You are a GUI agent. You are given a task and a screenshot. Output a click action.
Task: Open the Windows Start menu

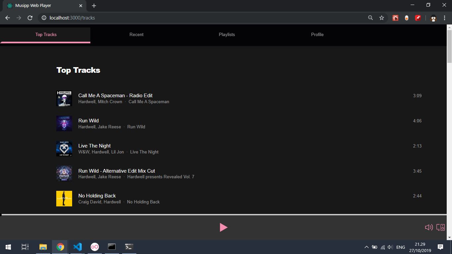8,247
